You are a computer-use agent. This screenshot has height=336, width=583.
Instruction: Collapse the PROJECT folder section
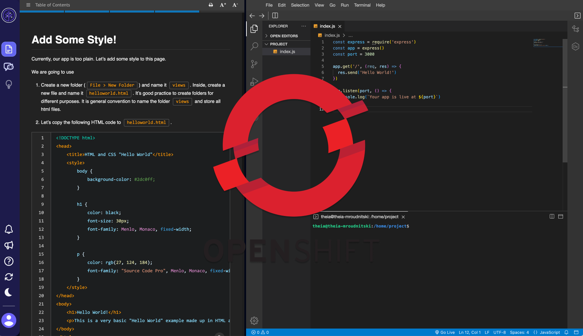click(286, 44)
